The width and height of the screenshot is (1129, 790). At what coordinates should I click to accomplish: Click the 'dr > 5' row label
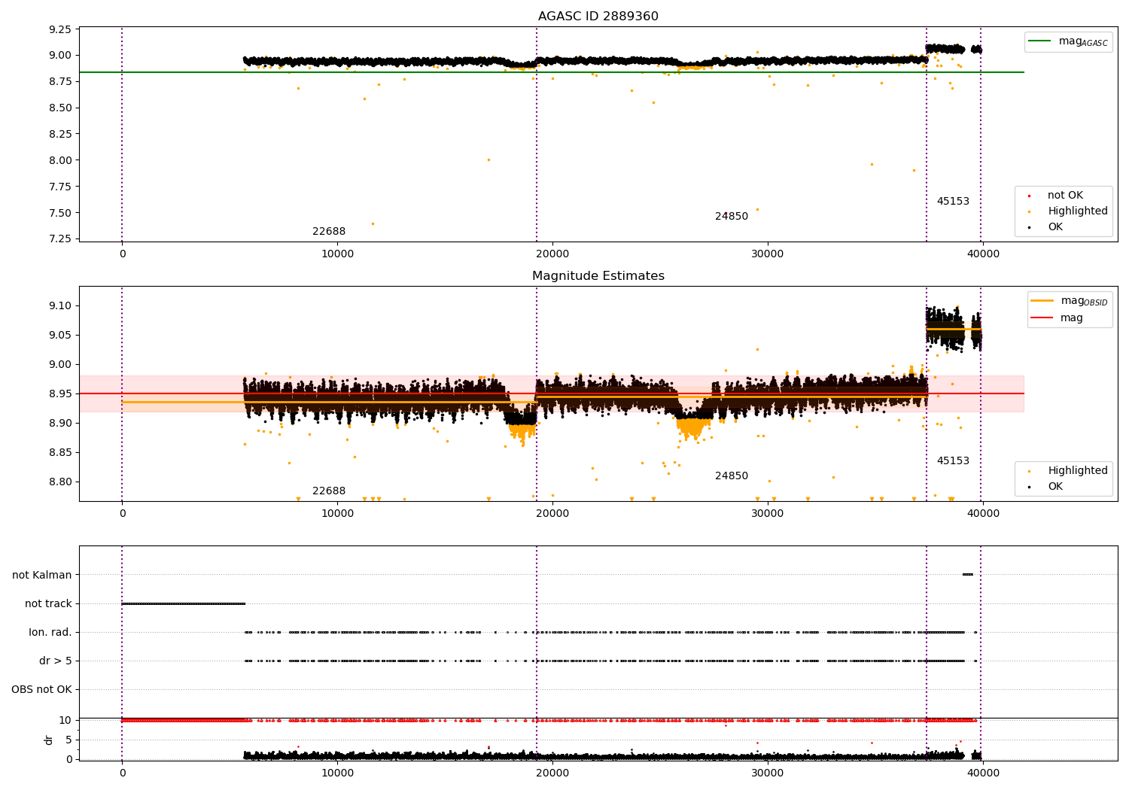[x=56, y=661]
